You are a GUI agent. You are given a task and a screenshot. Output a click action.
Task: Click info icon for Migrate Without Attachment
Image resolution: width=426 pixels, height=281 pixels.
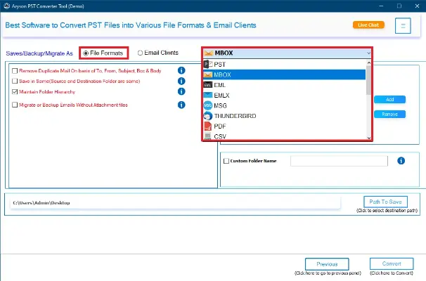coord(181,105)
